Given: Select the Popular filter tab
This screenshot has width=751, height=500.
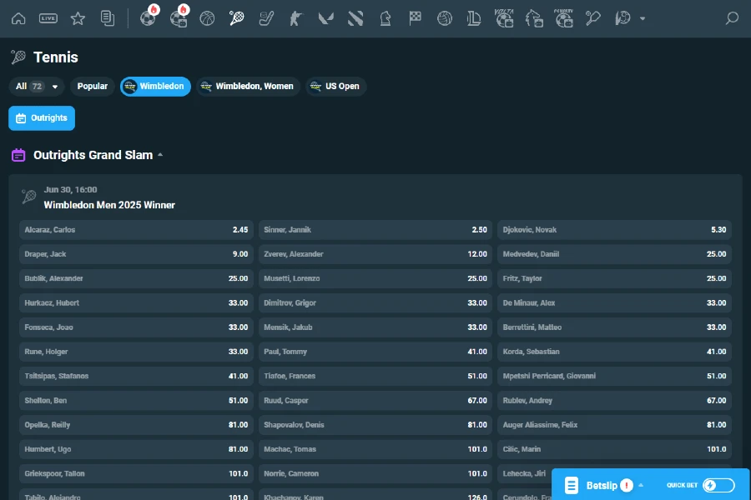Looking at the screenshot, I should (x=93, y=87).
